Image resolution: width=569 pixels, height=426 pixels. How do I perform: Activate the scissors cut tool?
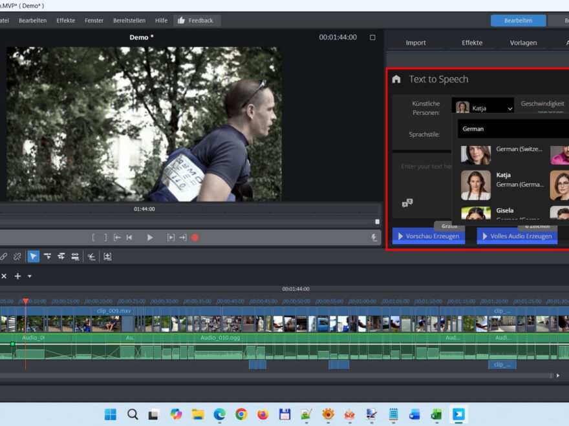(x=90, y=256)
